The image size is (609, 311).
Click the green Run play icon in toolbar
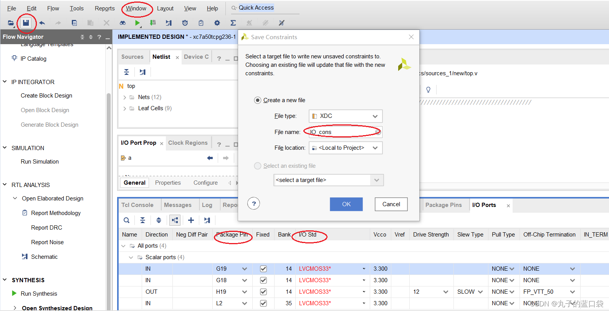137,23
